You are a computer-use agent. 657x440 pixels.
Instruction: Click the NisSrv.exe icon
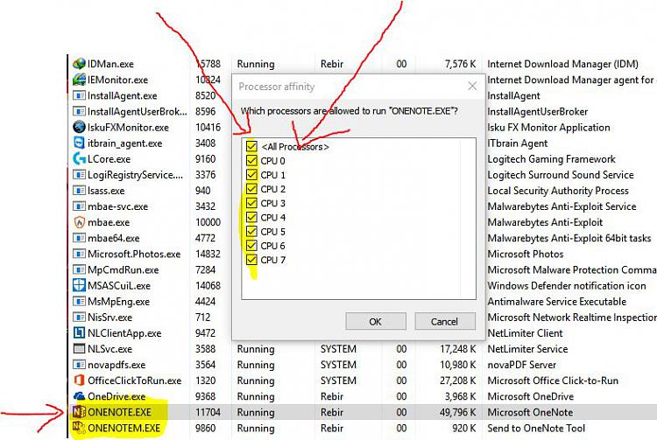coord(79,317)
